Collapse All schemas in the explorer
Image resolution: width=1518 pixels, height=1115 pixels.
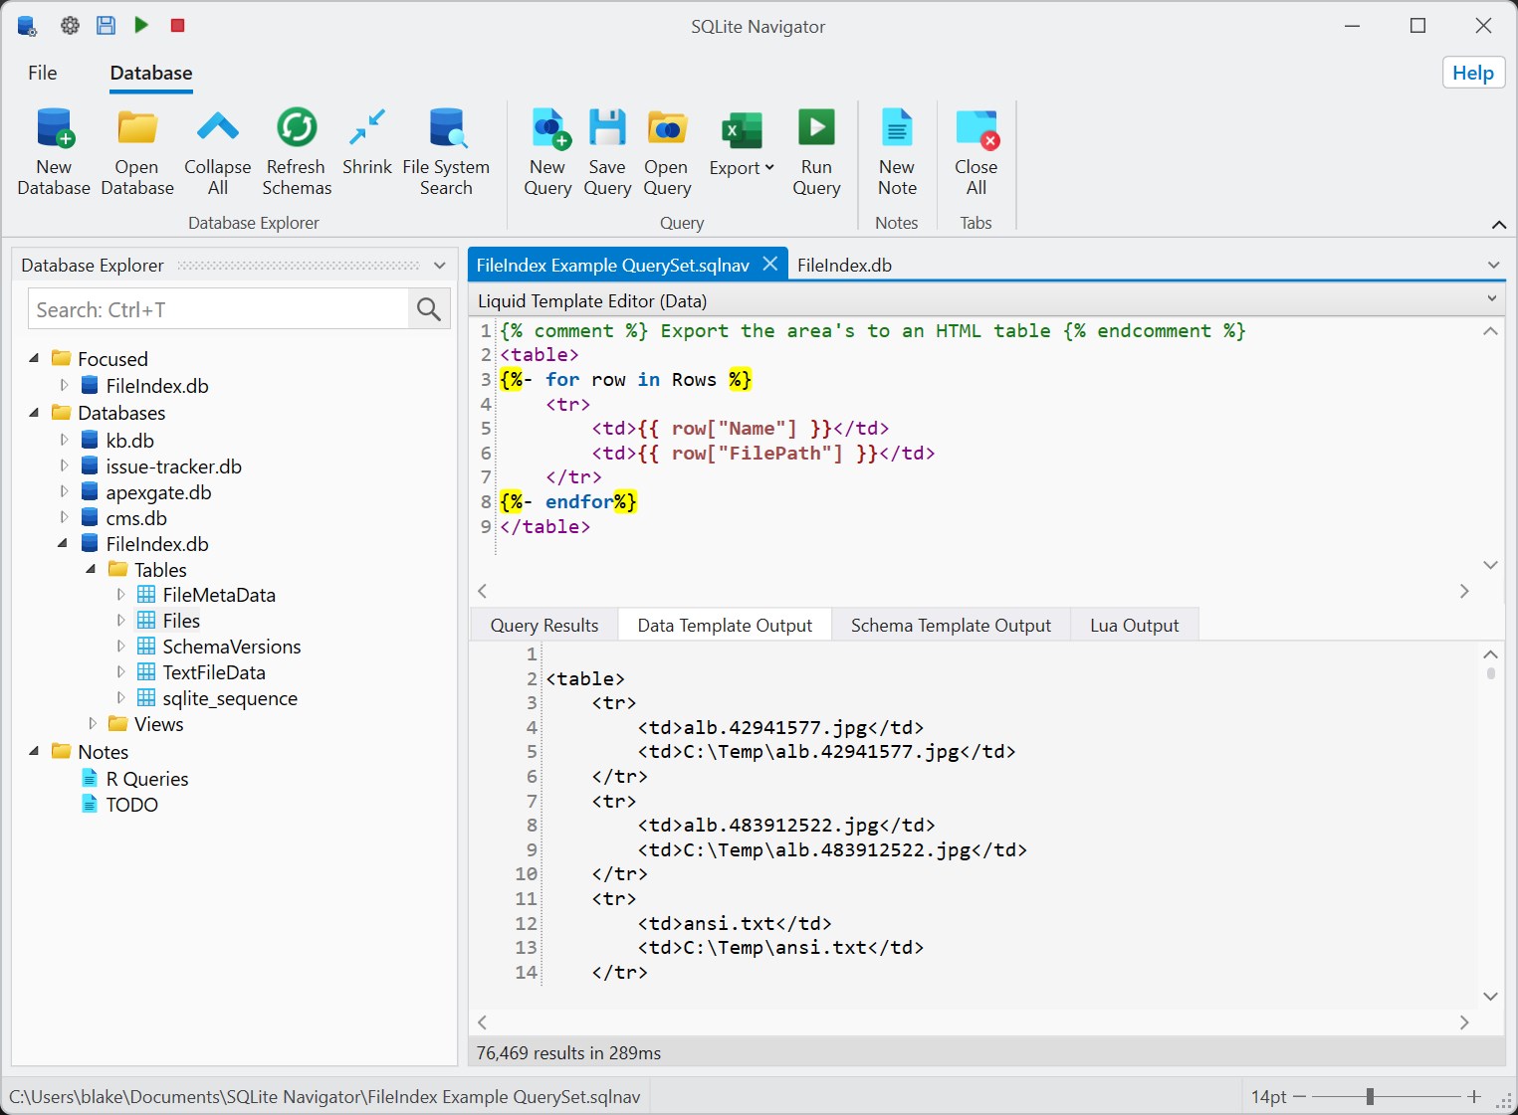[x=217, y=150]
